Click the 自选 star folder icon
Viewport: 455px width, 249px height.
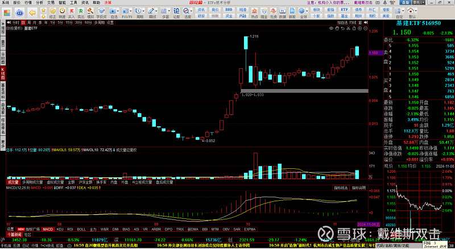[112, 11]
